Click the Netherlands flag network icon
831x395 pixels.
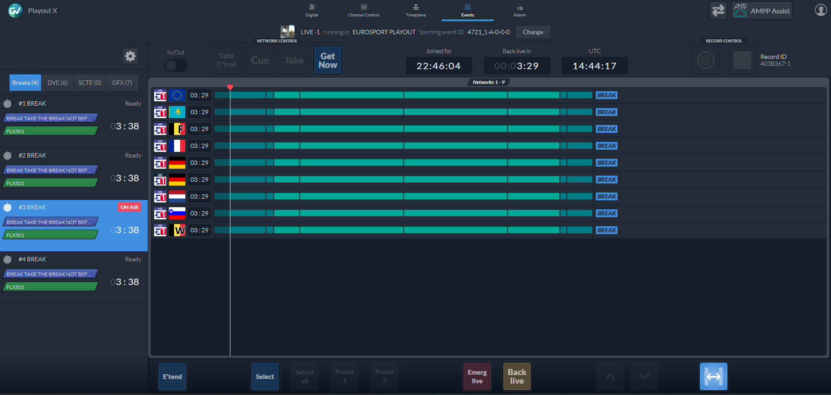tap(177, 196)
